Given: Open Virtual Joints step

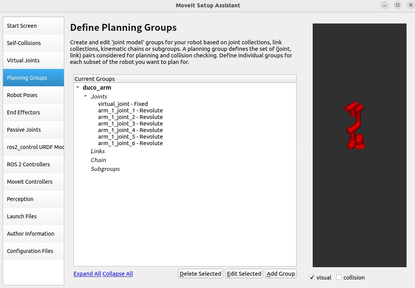Looking at the screenshot, I should [33, 60].
